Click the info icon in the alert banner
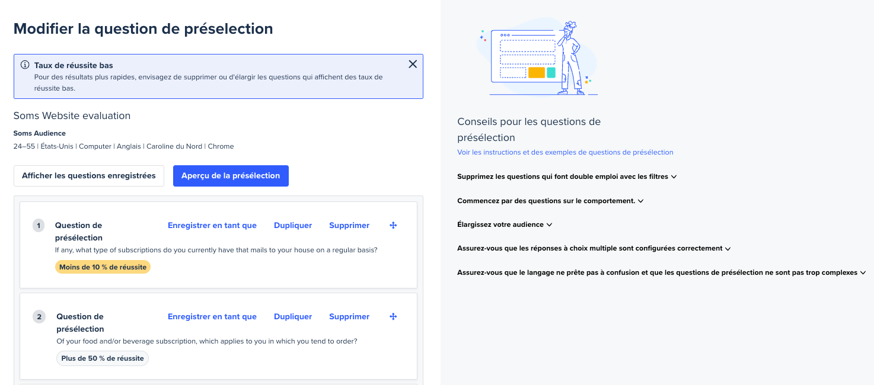This screenshot has height=385, width=874. [x=25, y=65]
